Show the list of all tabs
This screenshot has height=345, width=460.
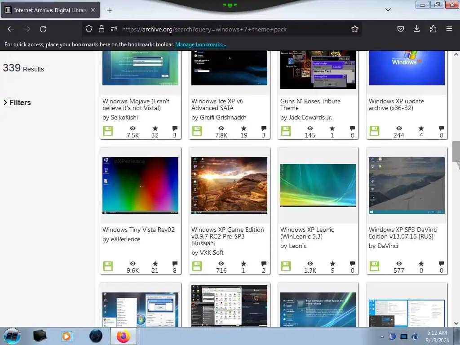[x=388, y=10]
